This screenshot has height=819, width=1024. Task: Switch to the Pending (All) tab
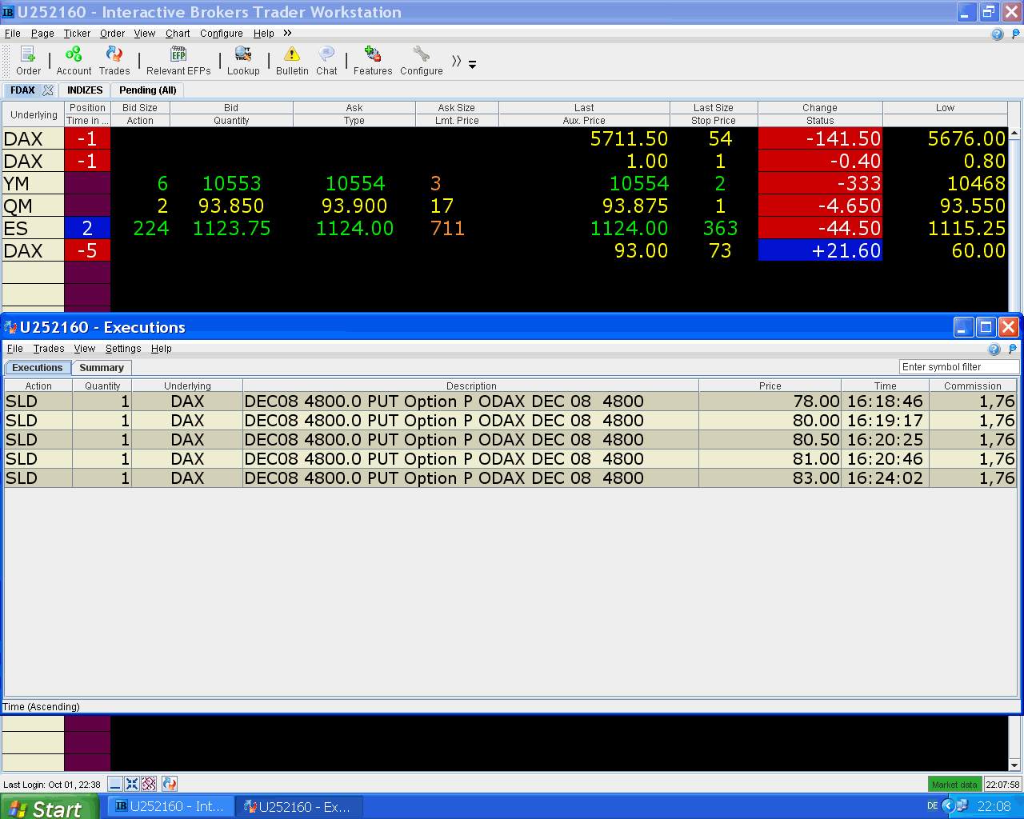click(x=148, y=90)
